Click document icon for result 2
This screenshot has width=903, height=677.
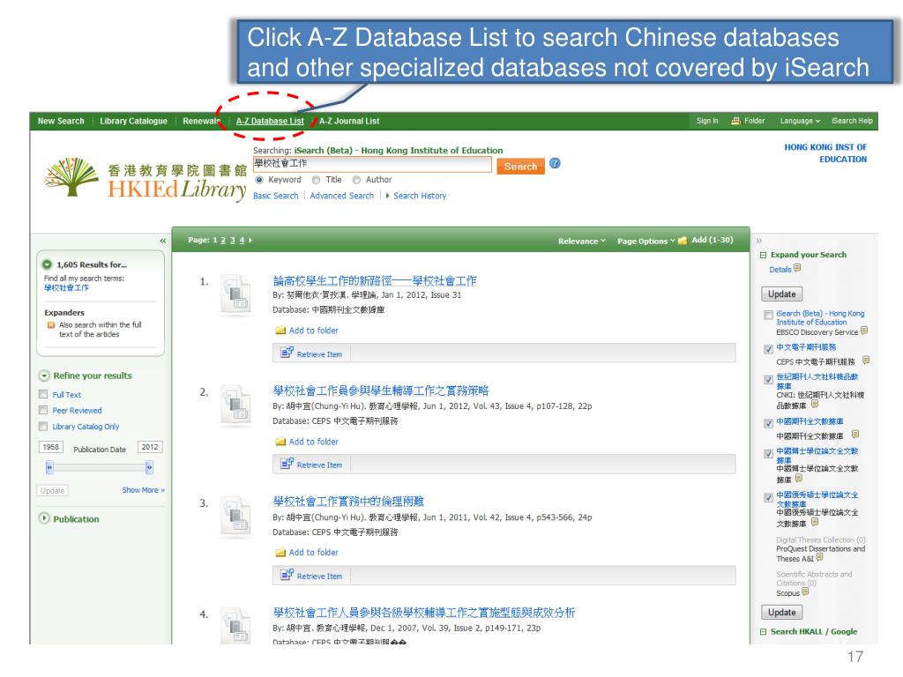235,405
